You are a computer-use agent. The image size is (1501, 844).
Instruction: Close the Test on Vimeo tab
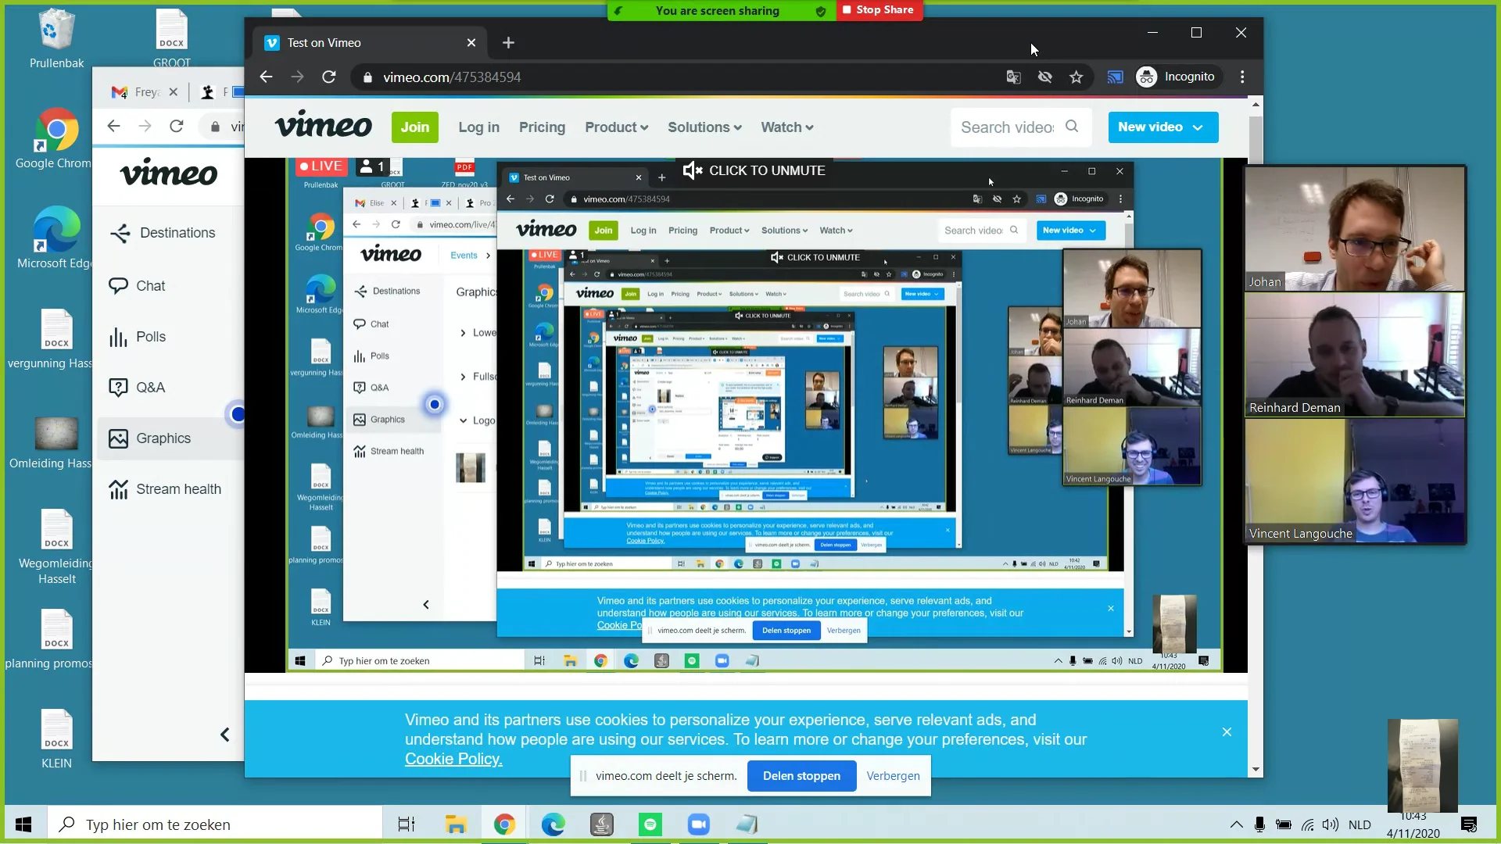[471, 43]
